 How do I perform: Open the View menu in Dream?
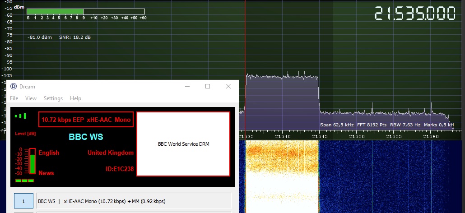[x=31, y=98]
